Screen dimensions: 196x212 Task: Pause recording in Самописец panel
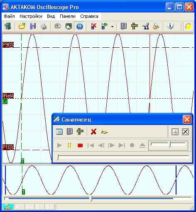click(x=70, y=146)
